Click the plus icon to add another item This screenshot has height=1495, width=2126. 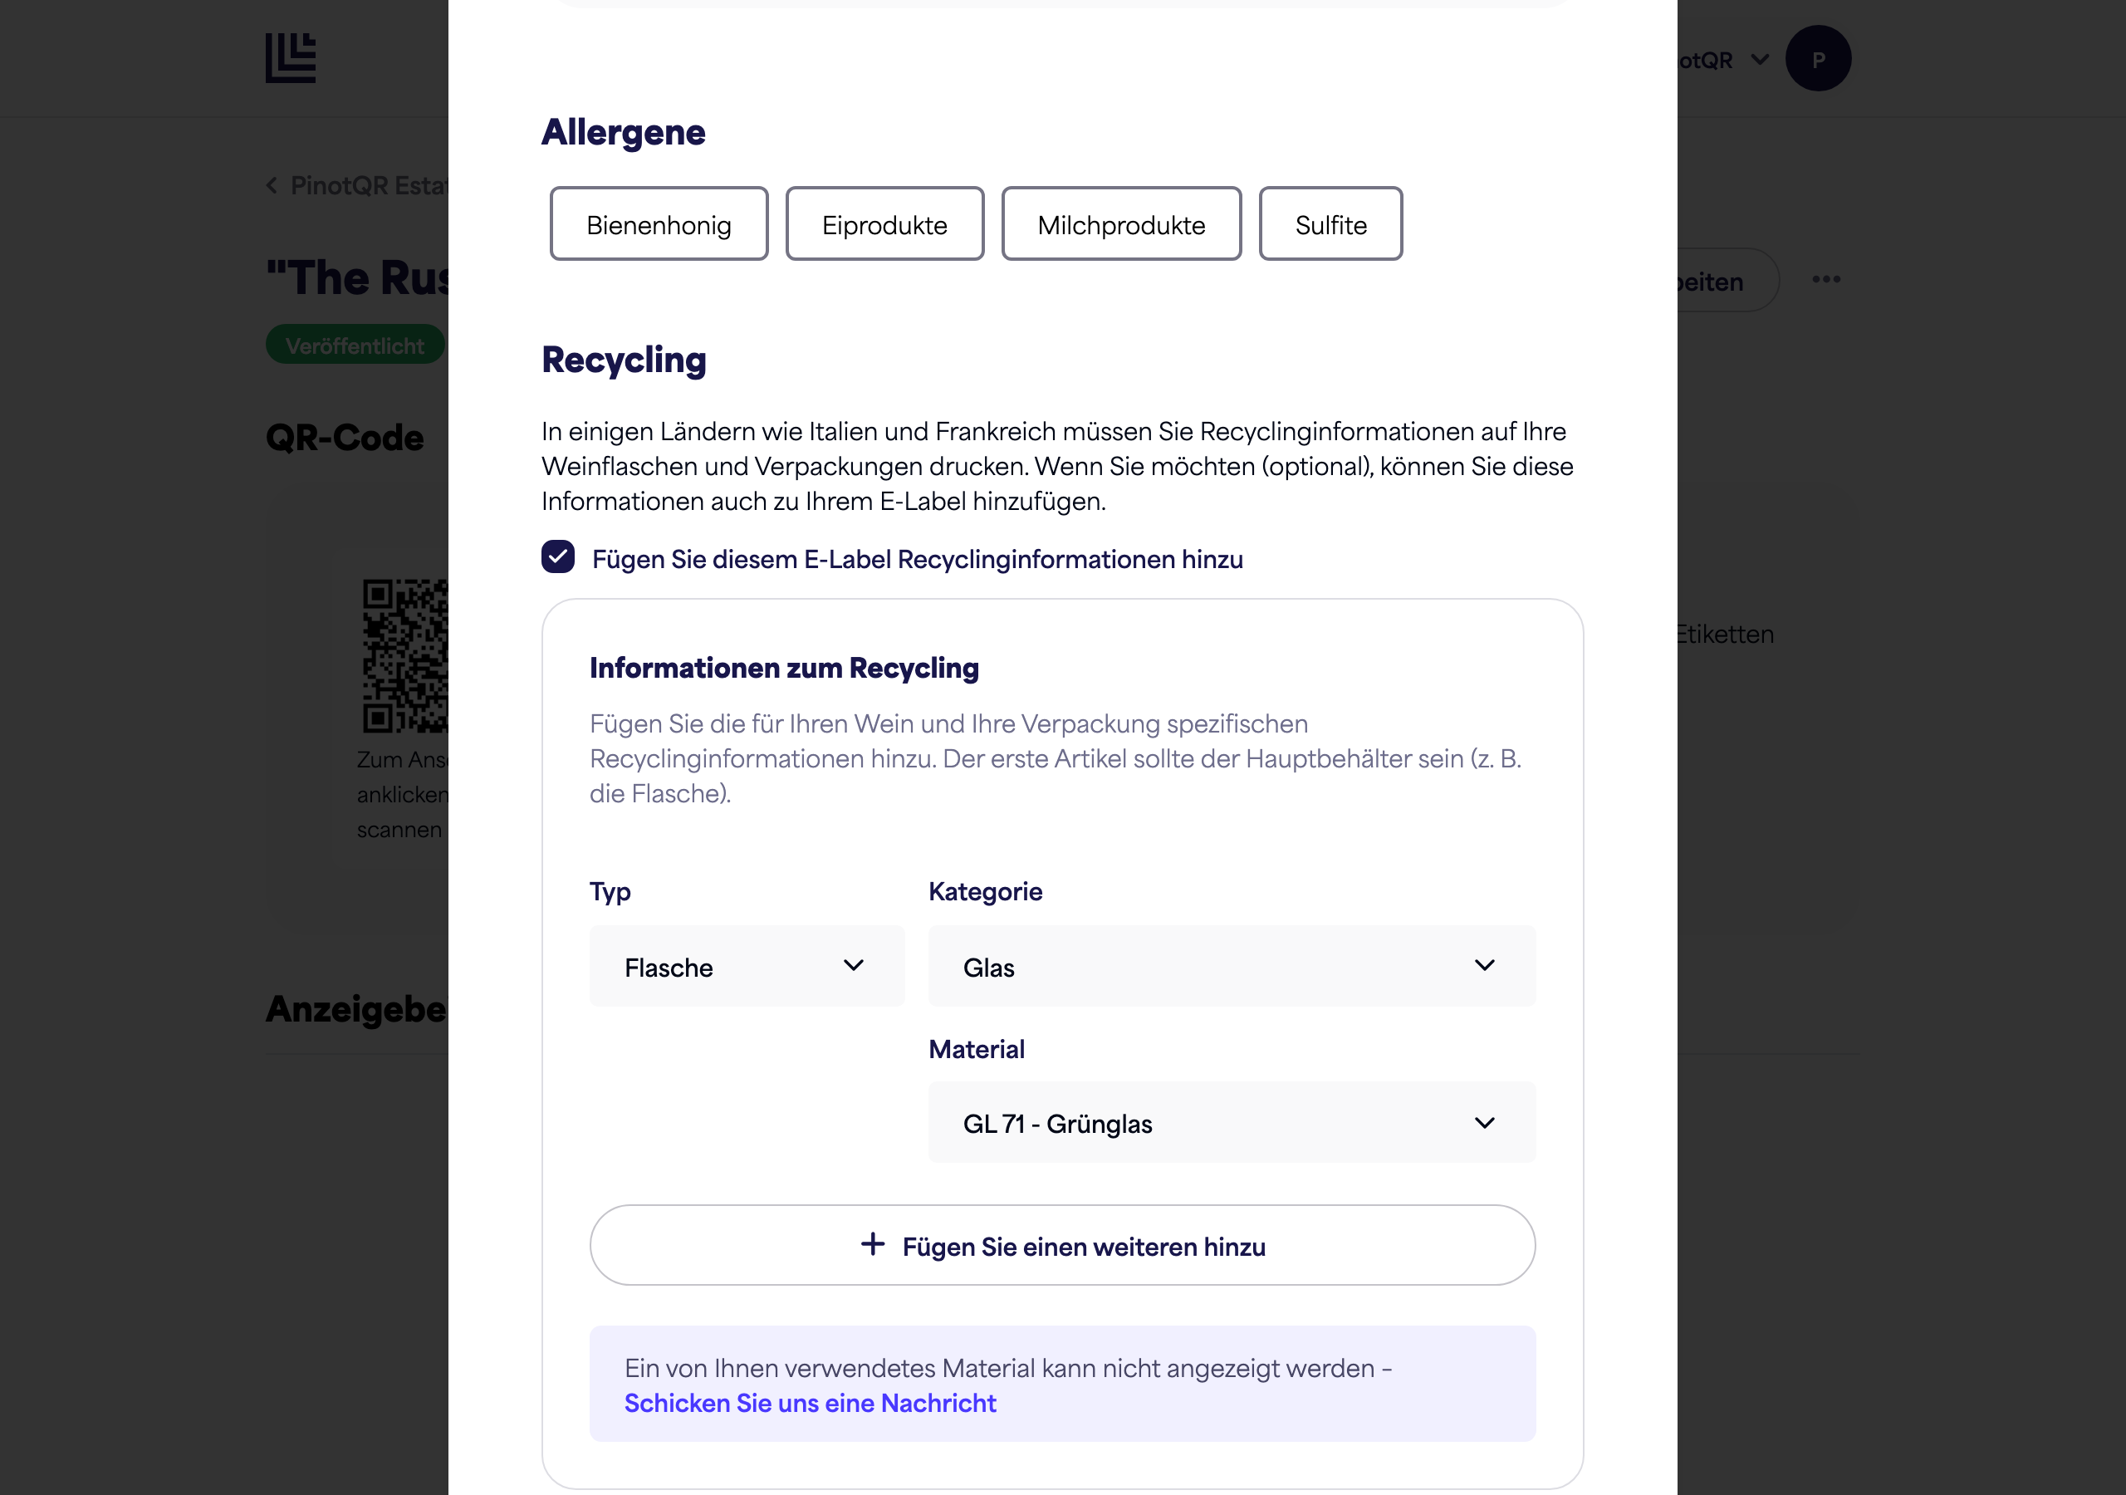[872, 1244]
